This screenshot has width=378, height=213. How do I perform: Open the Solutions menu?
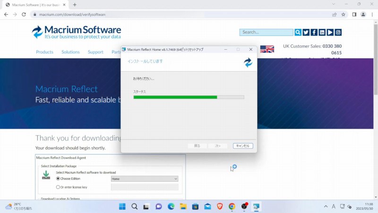coord(70,52)
